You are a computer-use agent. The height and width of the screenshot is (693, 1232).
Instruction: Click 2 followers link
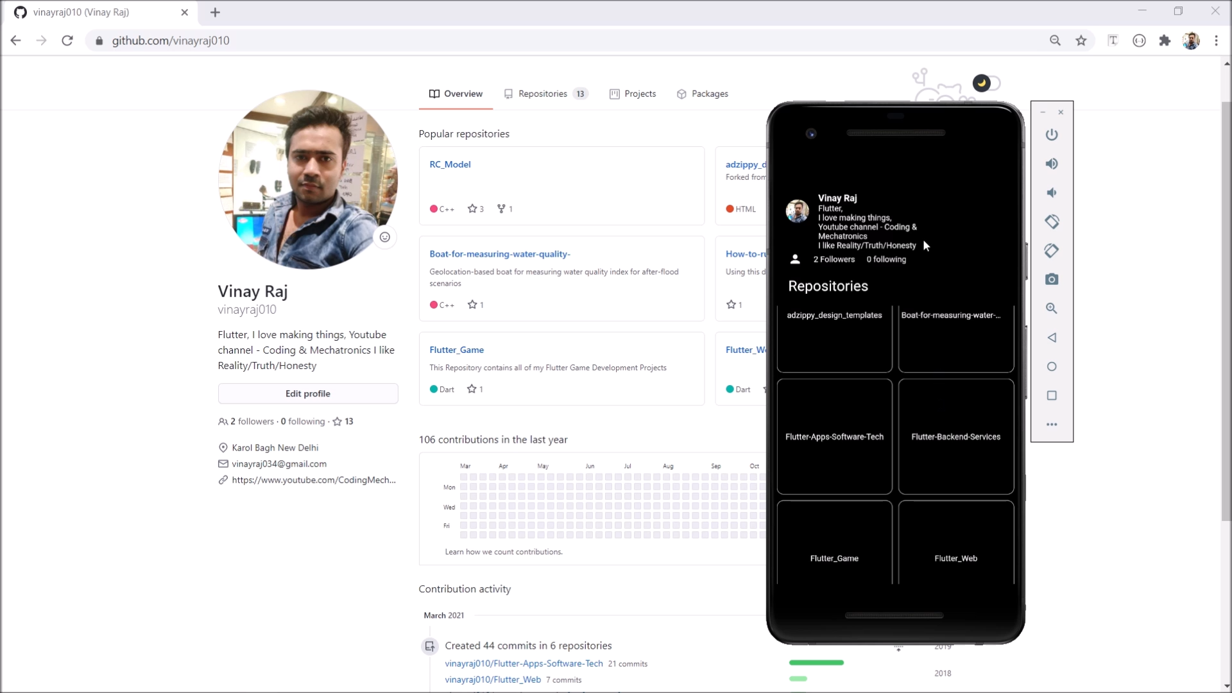point(246,422)
